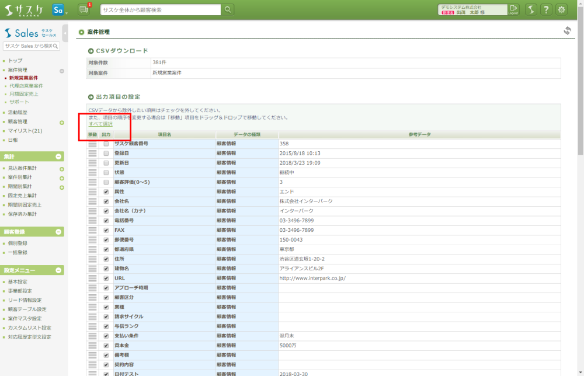Expand the 顧客管理 sidebar item
The height and width of the screenshot is (376, 584).
[62, 123]
